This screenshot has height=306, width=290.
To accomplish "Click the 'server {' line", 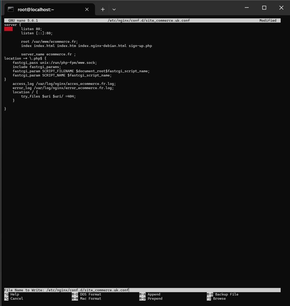I will [x=13, y=25].
